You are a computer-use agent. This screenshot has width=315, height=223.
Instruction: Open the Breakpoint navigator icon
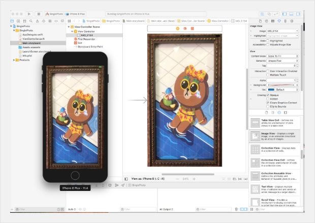56,21
